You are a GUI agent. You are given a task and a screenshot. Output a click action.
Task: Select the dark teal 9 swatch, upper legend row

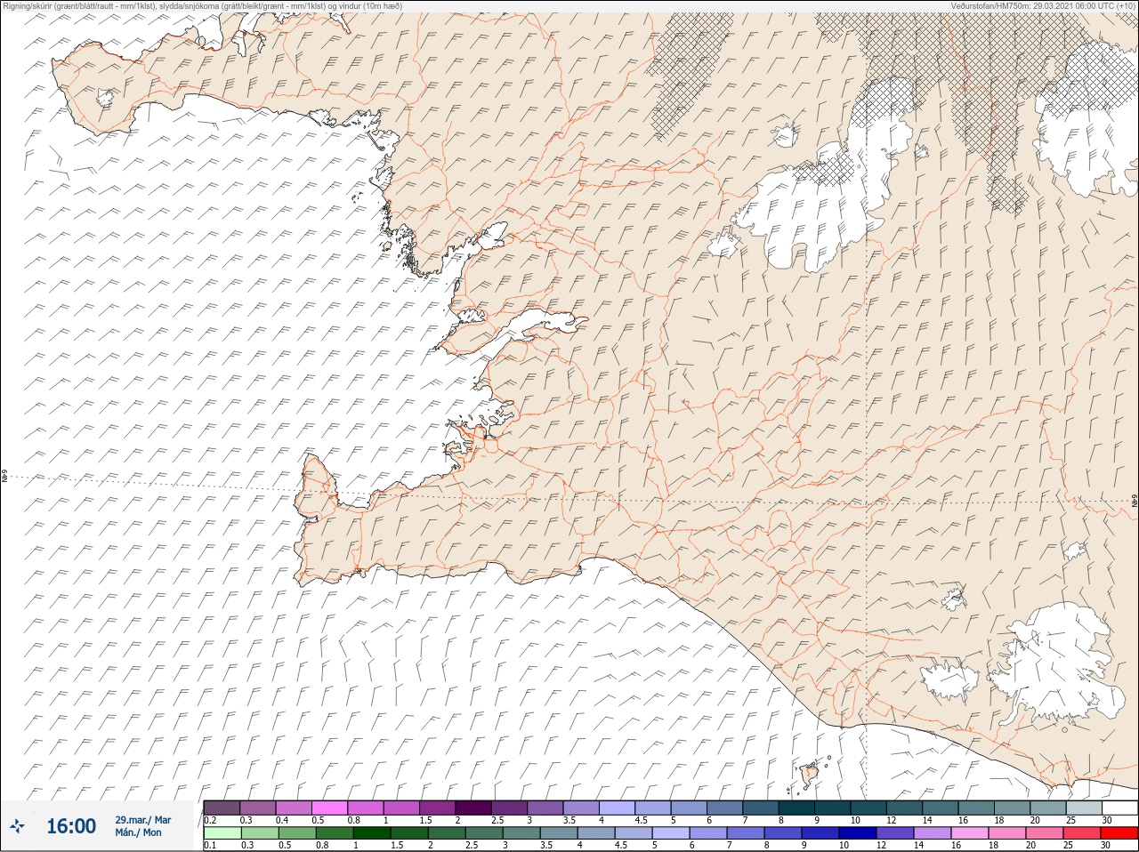[833, 808]
